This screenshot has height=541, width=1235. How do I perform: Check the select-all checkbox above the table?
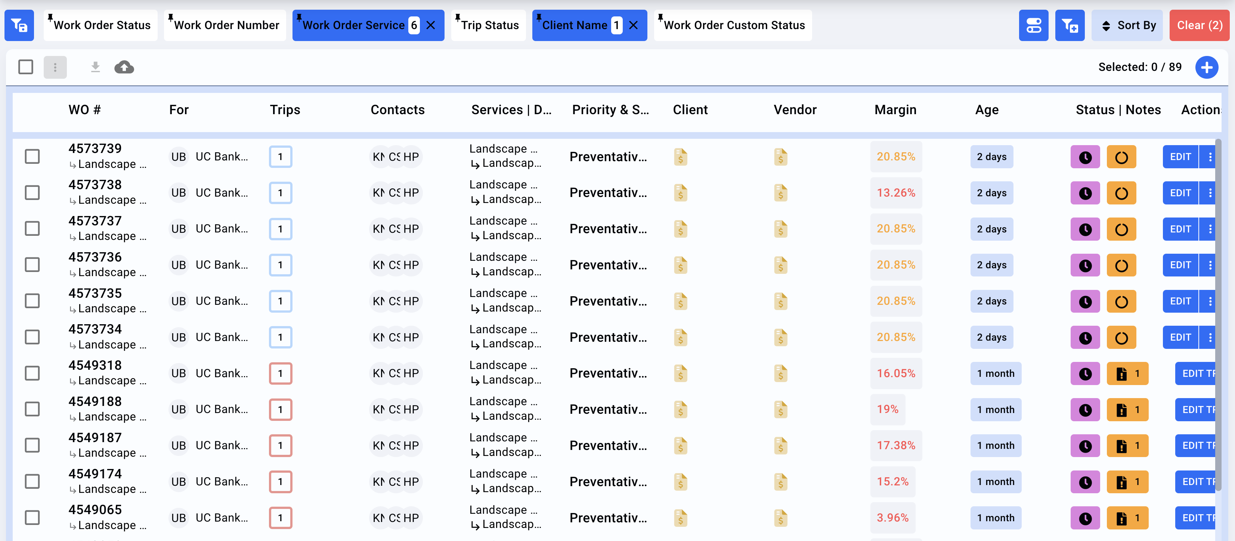(25, 67)
